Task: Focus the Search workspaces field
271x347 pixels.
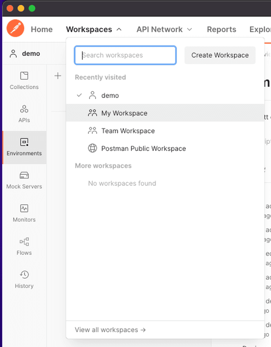Action: coord(125,55)
